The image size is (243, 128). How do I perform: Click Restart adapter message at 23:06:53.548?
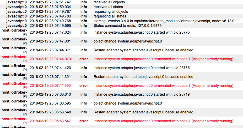(143, 112)
